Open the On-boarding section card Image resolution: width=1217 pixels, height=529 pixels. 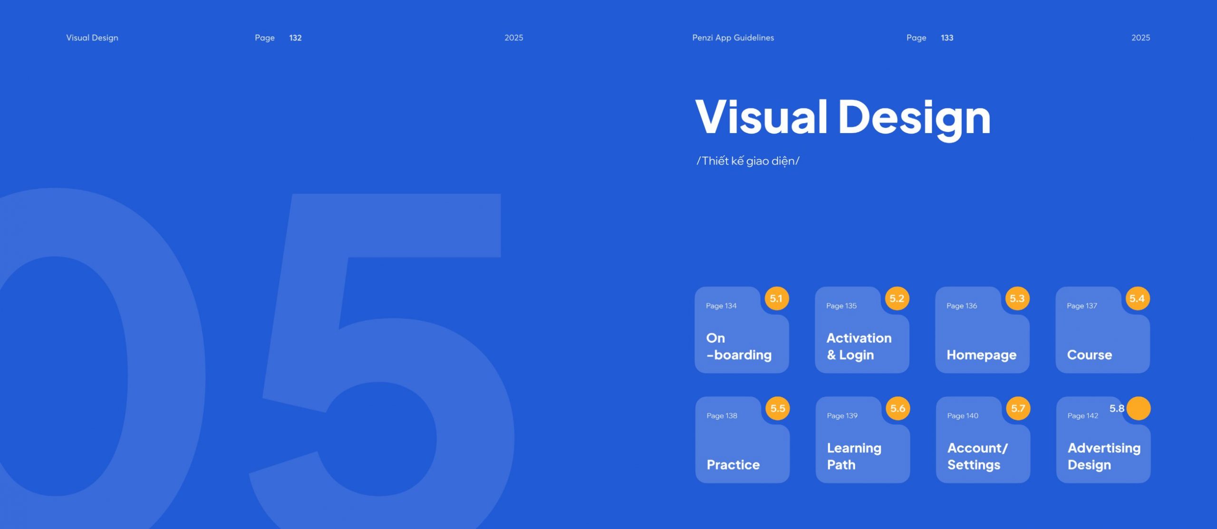(742, 330)
